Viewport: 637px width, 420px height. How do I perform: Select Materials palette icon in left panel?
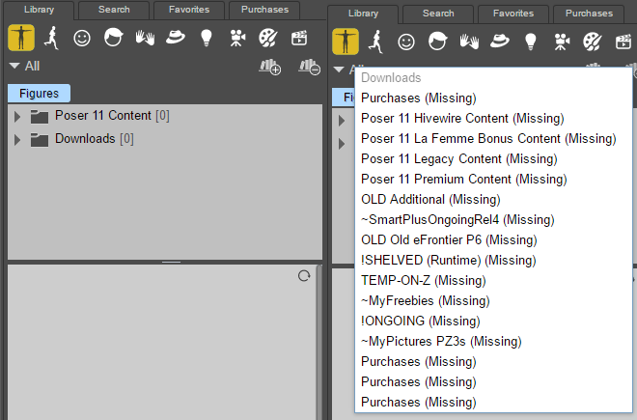click(267, 38)
